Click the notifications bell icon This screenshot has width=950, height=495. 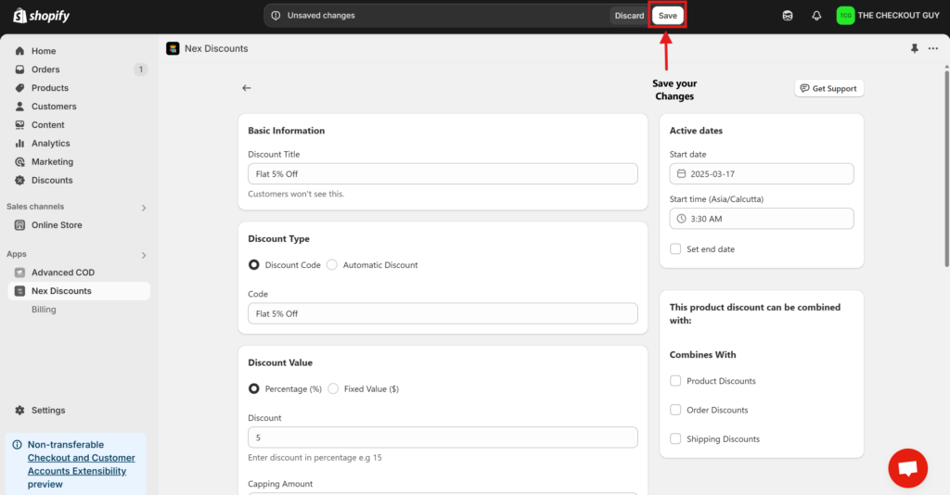coord(816,16)
